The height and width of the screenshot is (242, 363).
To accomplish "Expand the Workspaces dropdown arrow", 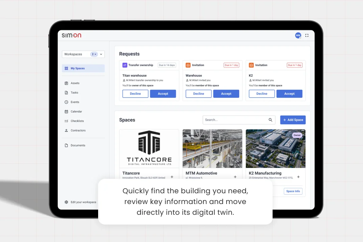I will [101, 54].
